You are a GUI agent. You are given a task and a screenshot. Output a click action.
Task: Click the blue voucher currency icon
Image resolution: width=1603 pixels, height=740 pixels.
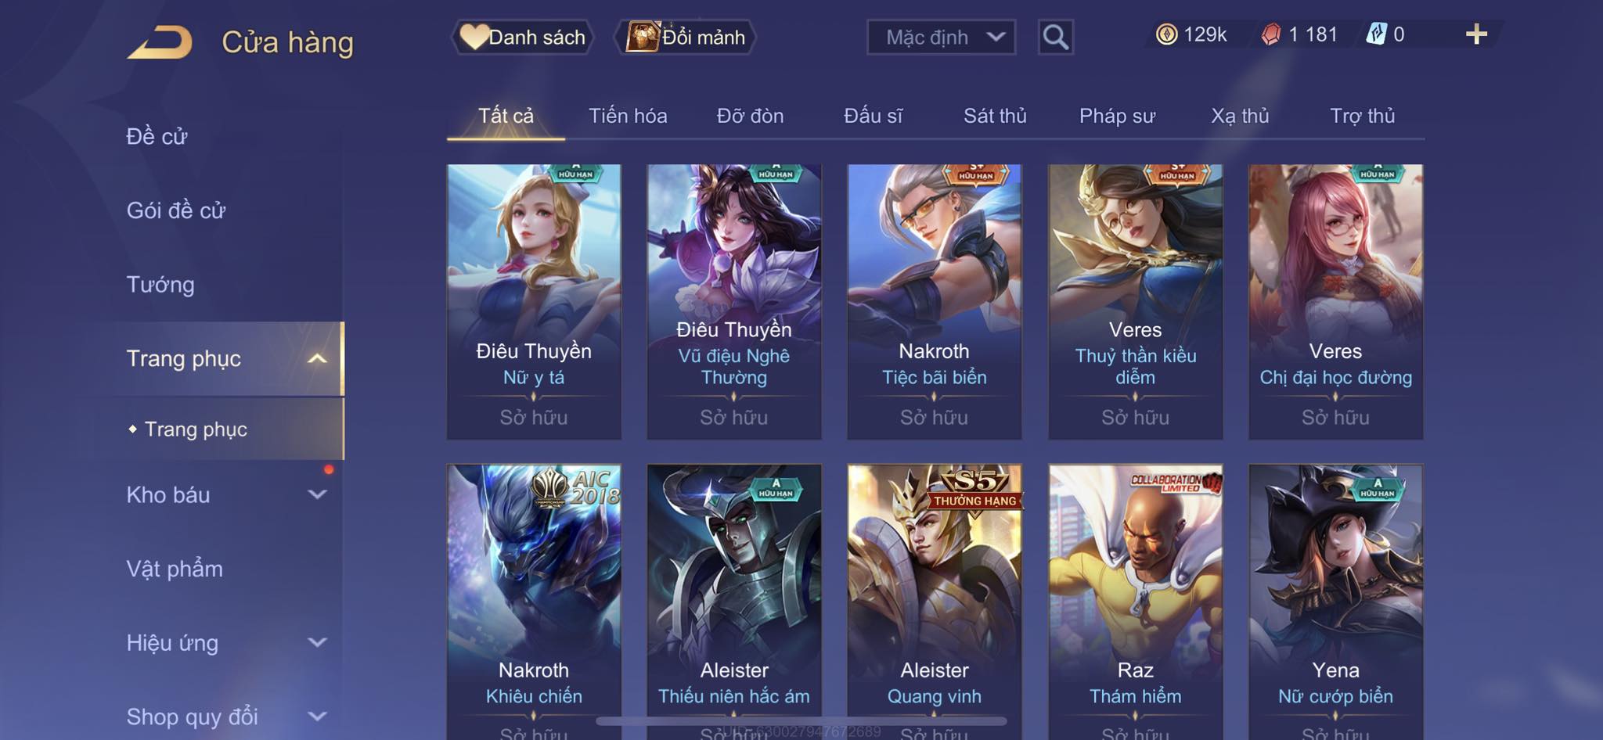[x=1376, y=34]
